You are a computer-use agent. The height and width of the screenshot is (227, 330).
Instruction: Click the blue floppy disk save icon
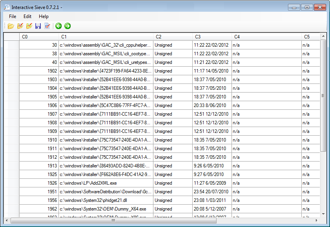click(38, 26)
